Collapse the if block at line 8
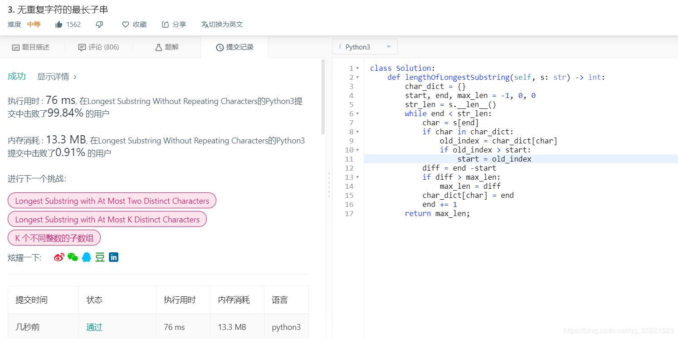Viewport: 678px width, 339px height. click(358, 132)
